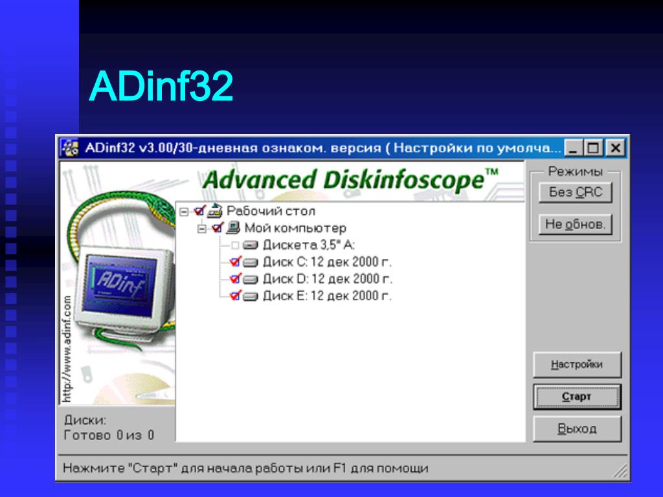The height and width of the screenshot is (497, 663).
Task: Select the Рабочий стол tree label
Action: click(x=271, y=211)
